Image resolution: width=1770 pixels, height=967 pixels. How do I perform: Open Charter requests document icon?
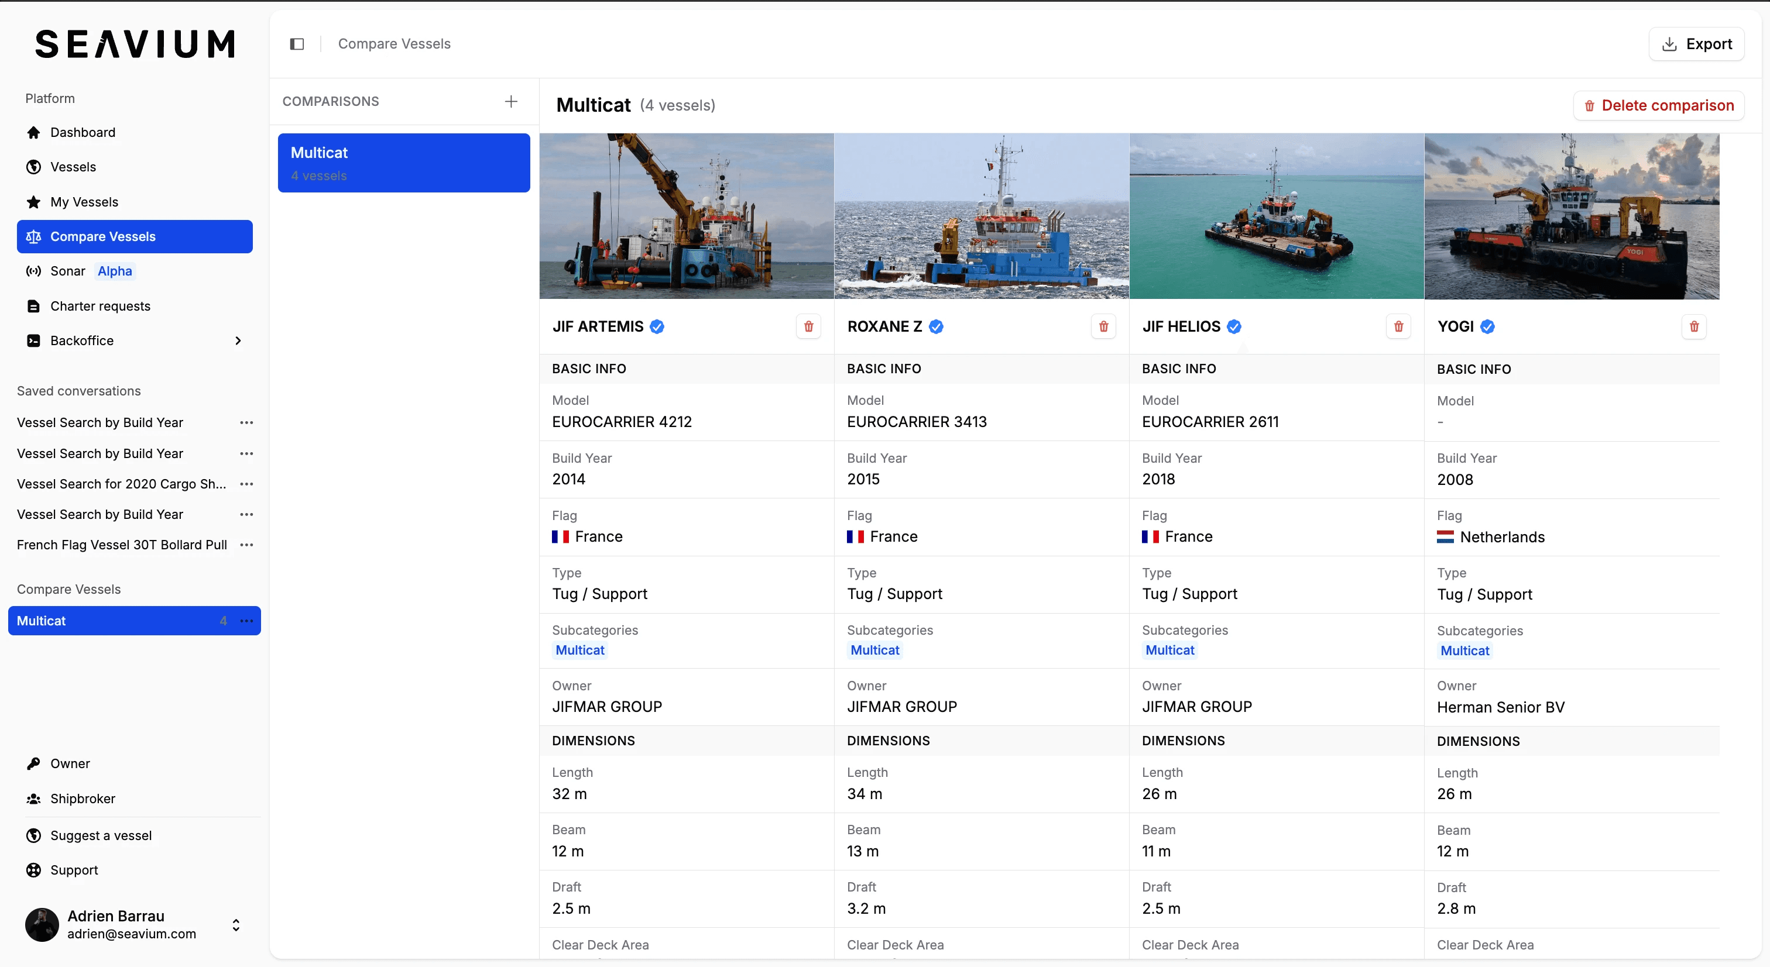point(34,305)
